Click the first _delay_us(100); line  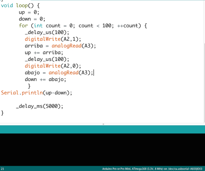[x=47, y=32]
